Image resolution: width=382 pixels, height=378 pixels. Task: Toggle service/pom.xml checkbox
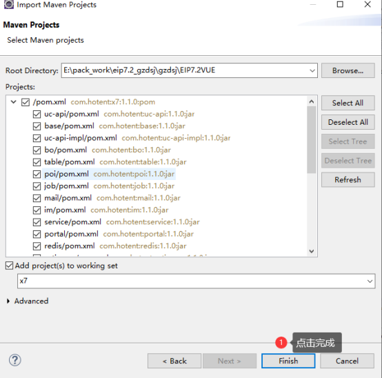click(x=37, y=222)
